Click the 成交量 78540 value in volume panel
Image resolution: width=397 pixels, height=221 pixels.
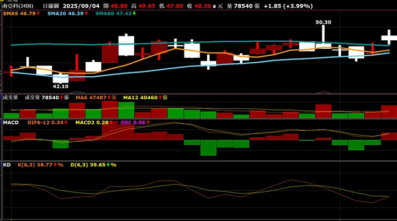[x=47, y=98]
